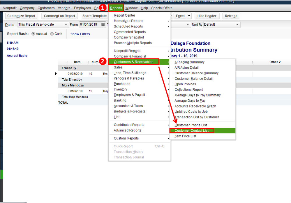Open the Company menu
This screenshot has height=203, width=291.
click(x=27, y=8)
